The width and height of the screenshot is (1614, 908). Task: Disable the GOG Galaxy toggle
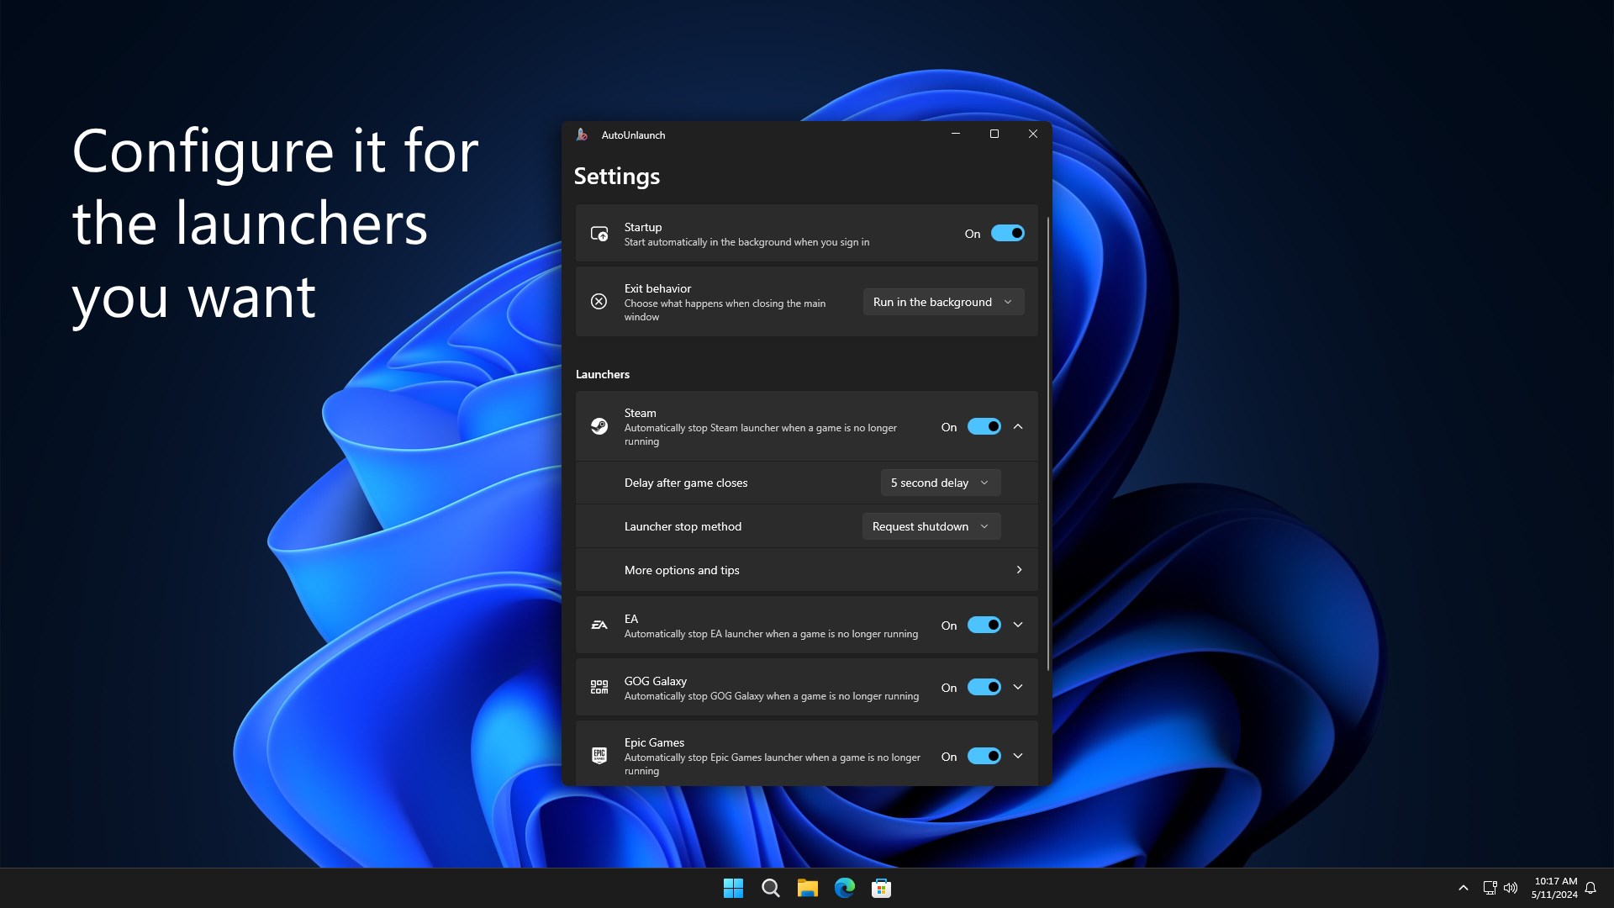click(x=984, y=687)
